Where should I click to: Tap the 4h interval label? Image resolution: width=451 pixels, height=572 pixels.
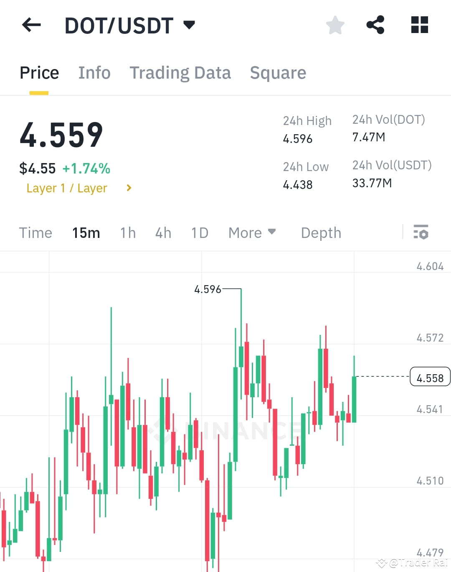tap(163, 232)
